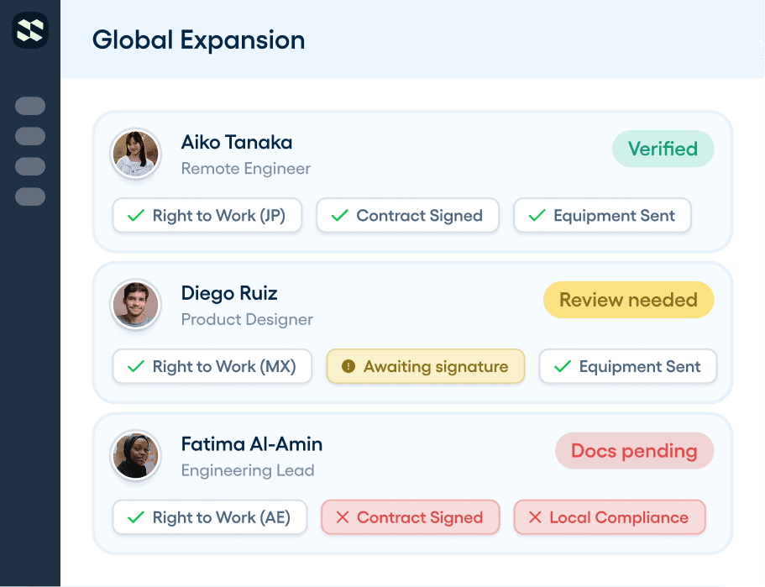This screenshot has height=587, width=765.
Task: Select the Right to Work (JP) chip
Action: point(207,215)
